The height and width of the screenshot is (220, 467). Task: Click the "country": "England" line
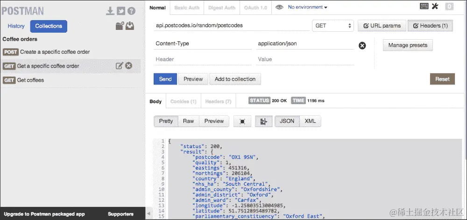pos(224,178)
